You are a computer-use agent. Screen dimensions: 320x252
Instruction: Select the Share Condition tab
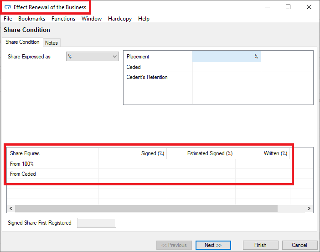(22, 42)
